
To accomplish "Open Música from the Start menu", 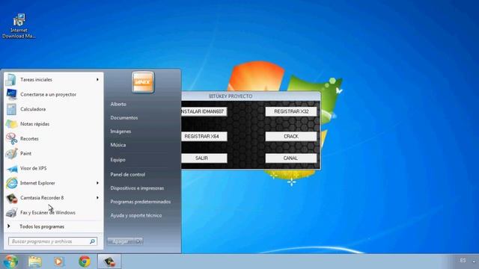I will coord(118,145).
